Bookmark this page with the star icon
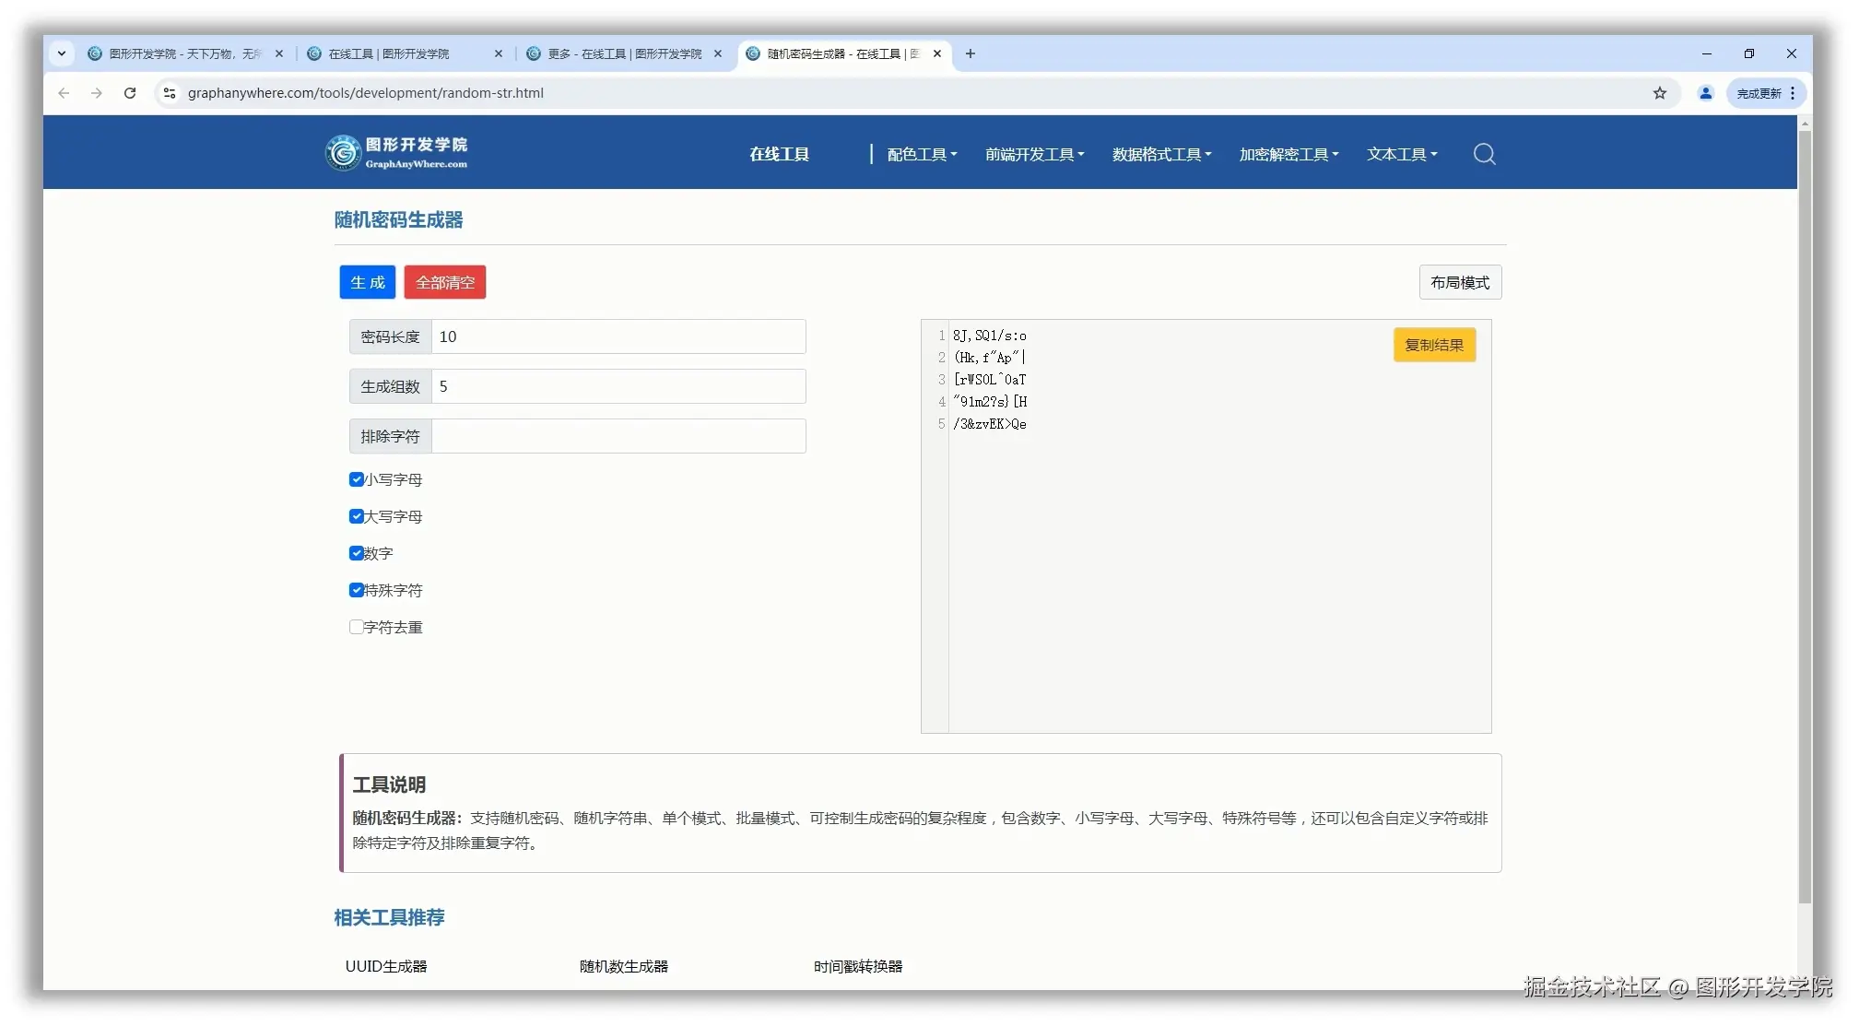The image size is (1859, 1026). click(x=1659, y=93)
